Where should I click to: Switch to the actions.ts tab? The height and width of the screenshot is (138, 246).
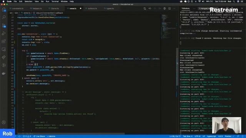pos(92,8)
